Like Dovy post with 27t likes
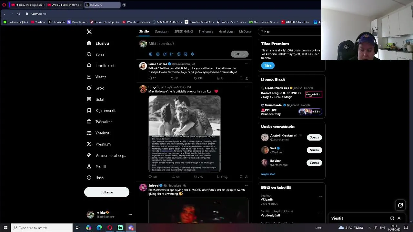The height and width of the screenshot is (232, 413). (x=198, y=177)
